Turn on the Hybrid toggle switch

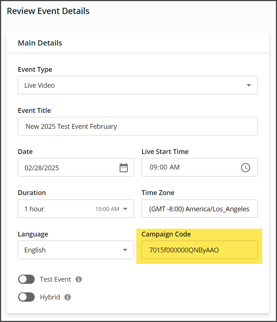26,297
